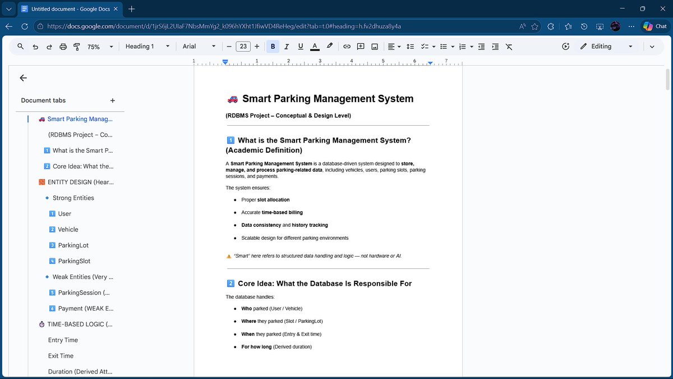
Task: Add a new document tab with plus
Action: [113, 101]
